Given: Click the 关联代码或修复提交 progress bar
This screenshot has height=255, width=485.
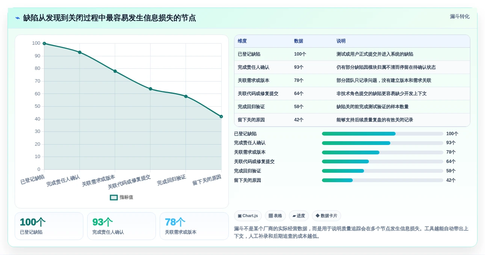Looking at the screenshot, I should (x=382, y=161).
